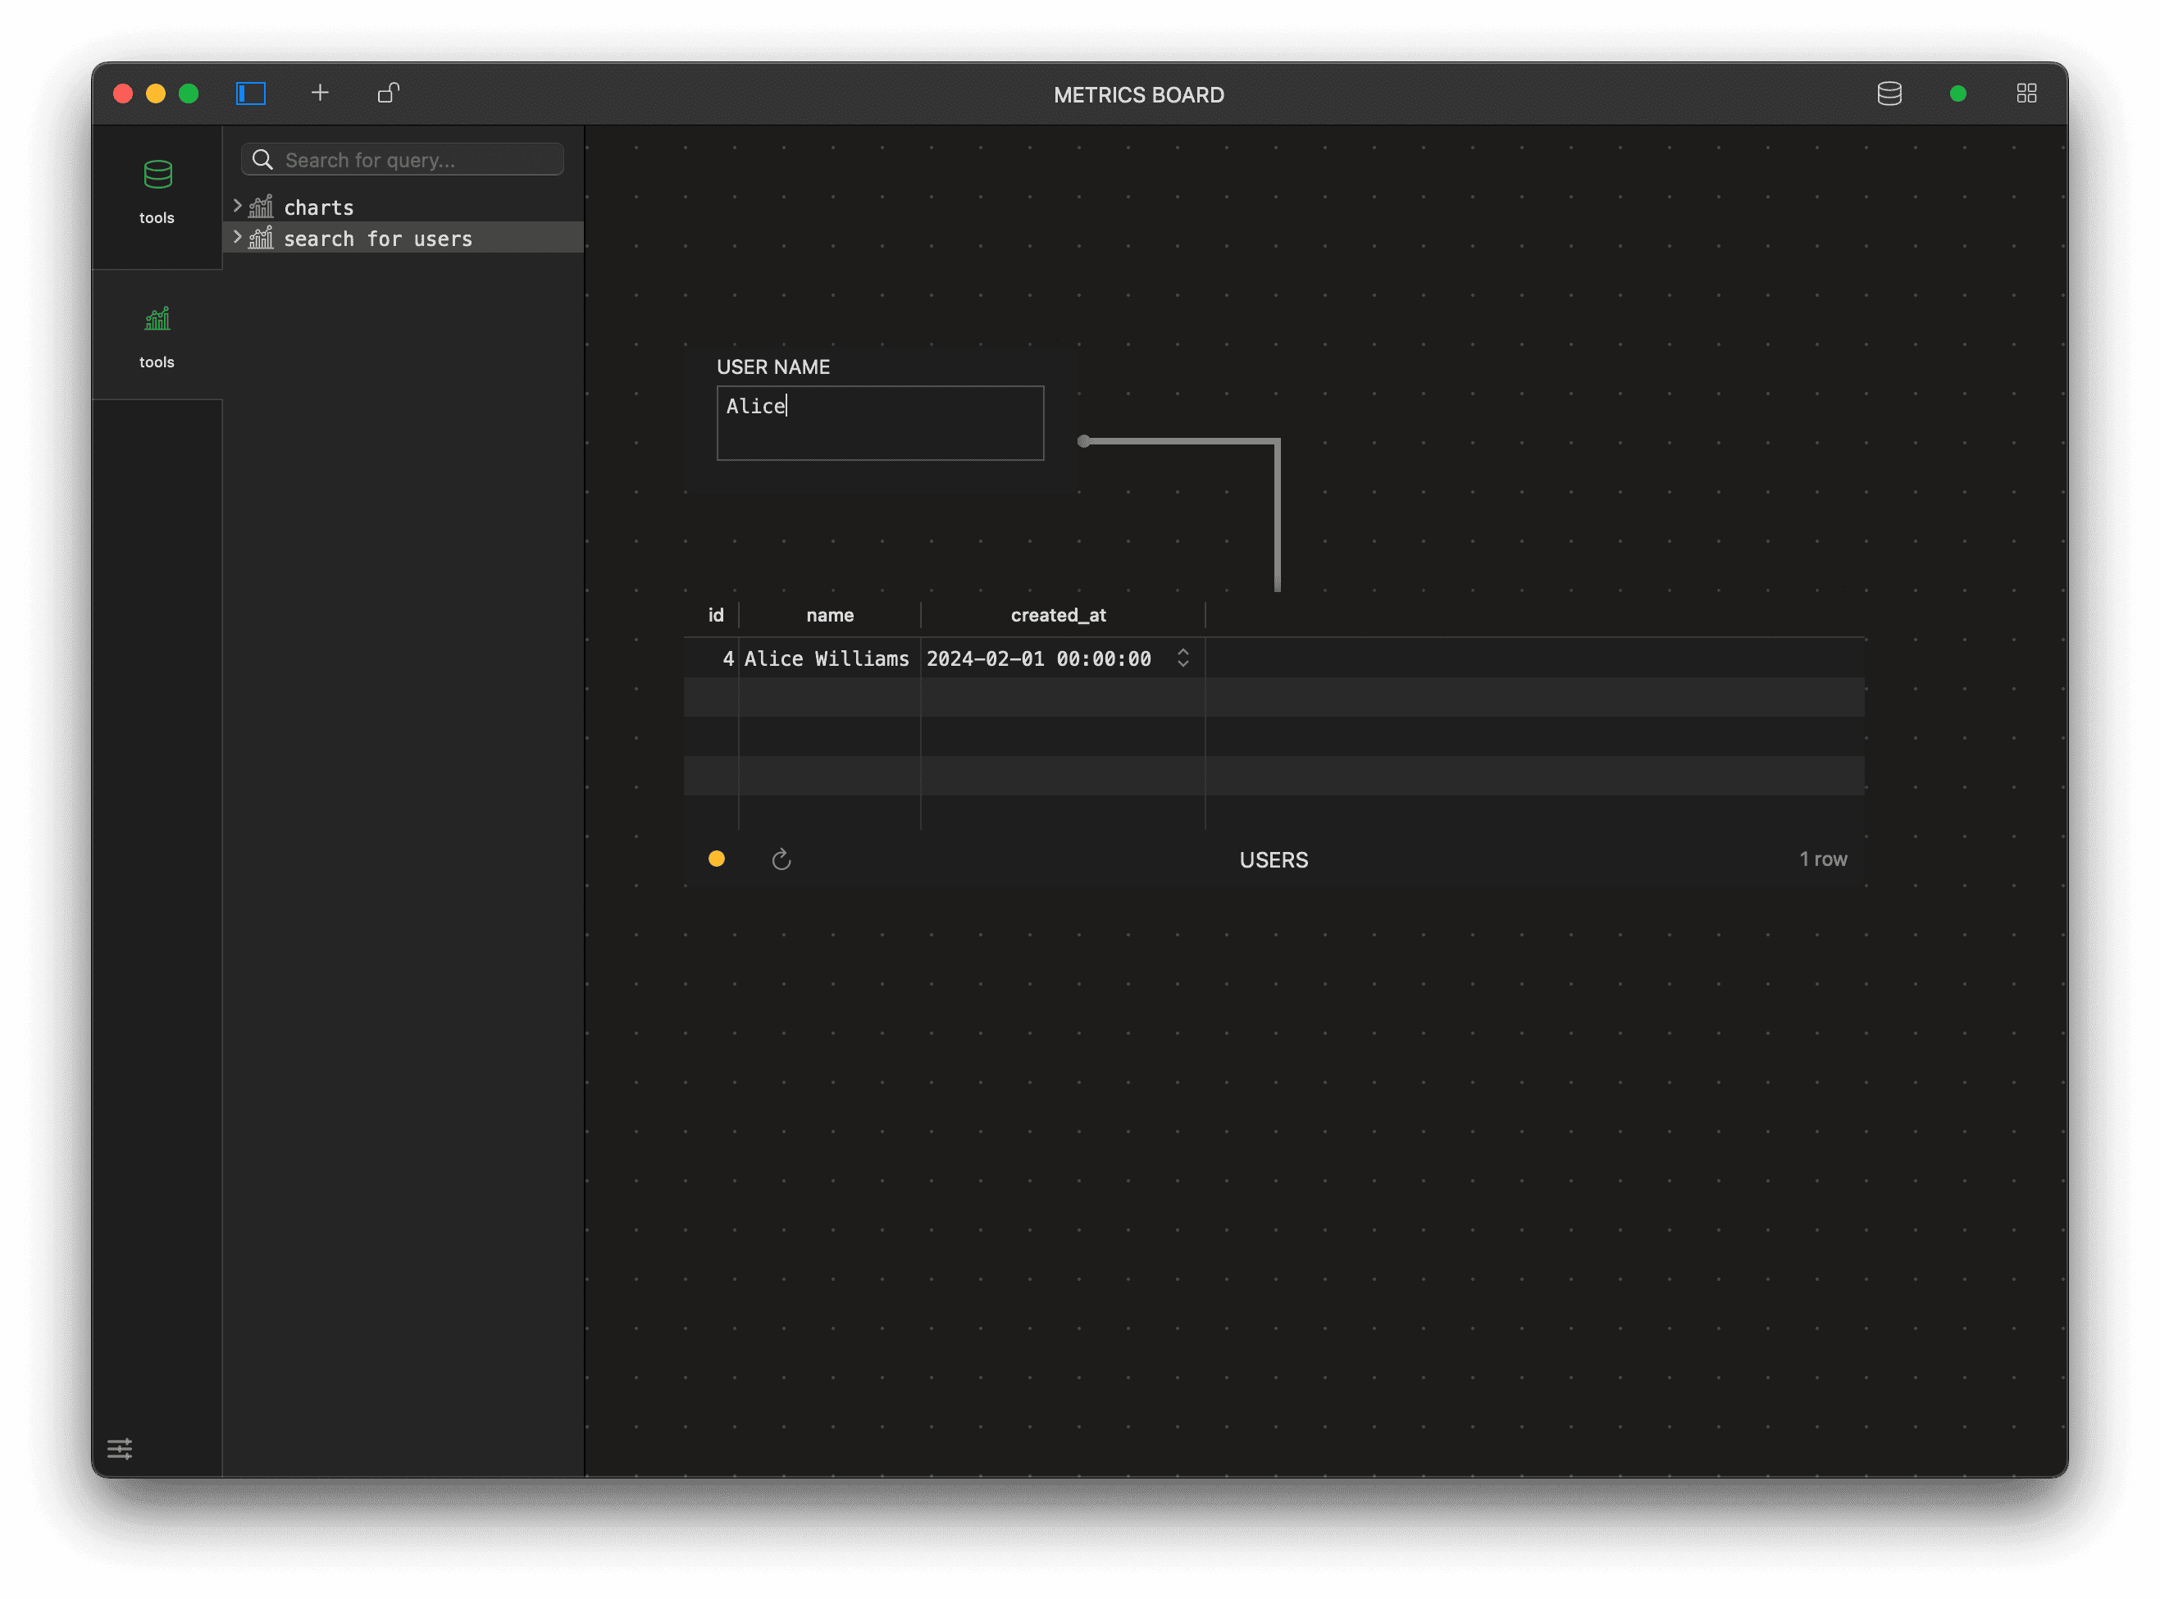This screenshot has width=2160, height=1599.
Task: Open the database icon in top right
Action: point(1888,93)
